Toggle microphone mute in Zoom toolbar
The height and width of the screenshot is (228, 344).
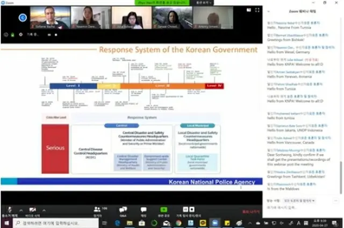(x=9, y=209)
